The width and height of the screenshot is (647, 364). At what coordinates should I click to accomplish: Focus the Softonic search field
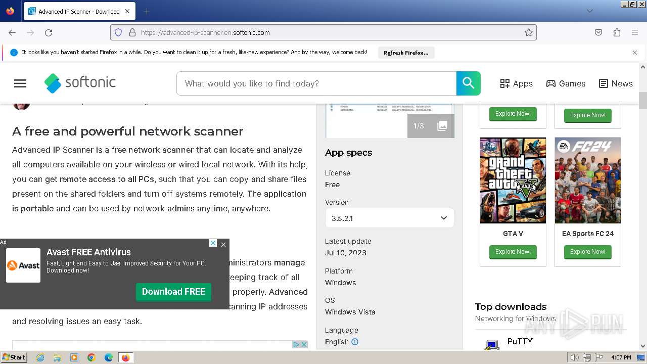tap(316, 83)
